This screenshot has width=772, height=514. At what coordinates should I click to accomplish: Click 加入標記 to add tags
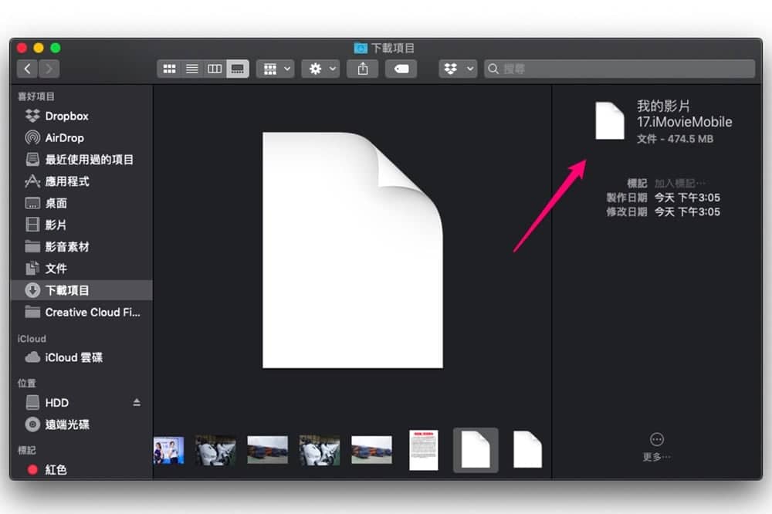tap(679, 184)
